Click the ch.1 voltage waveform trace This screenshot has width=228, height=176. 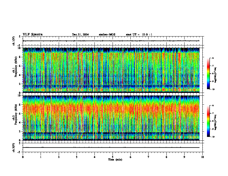pyautogui.click(x=111, y=41)
